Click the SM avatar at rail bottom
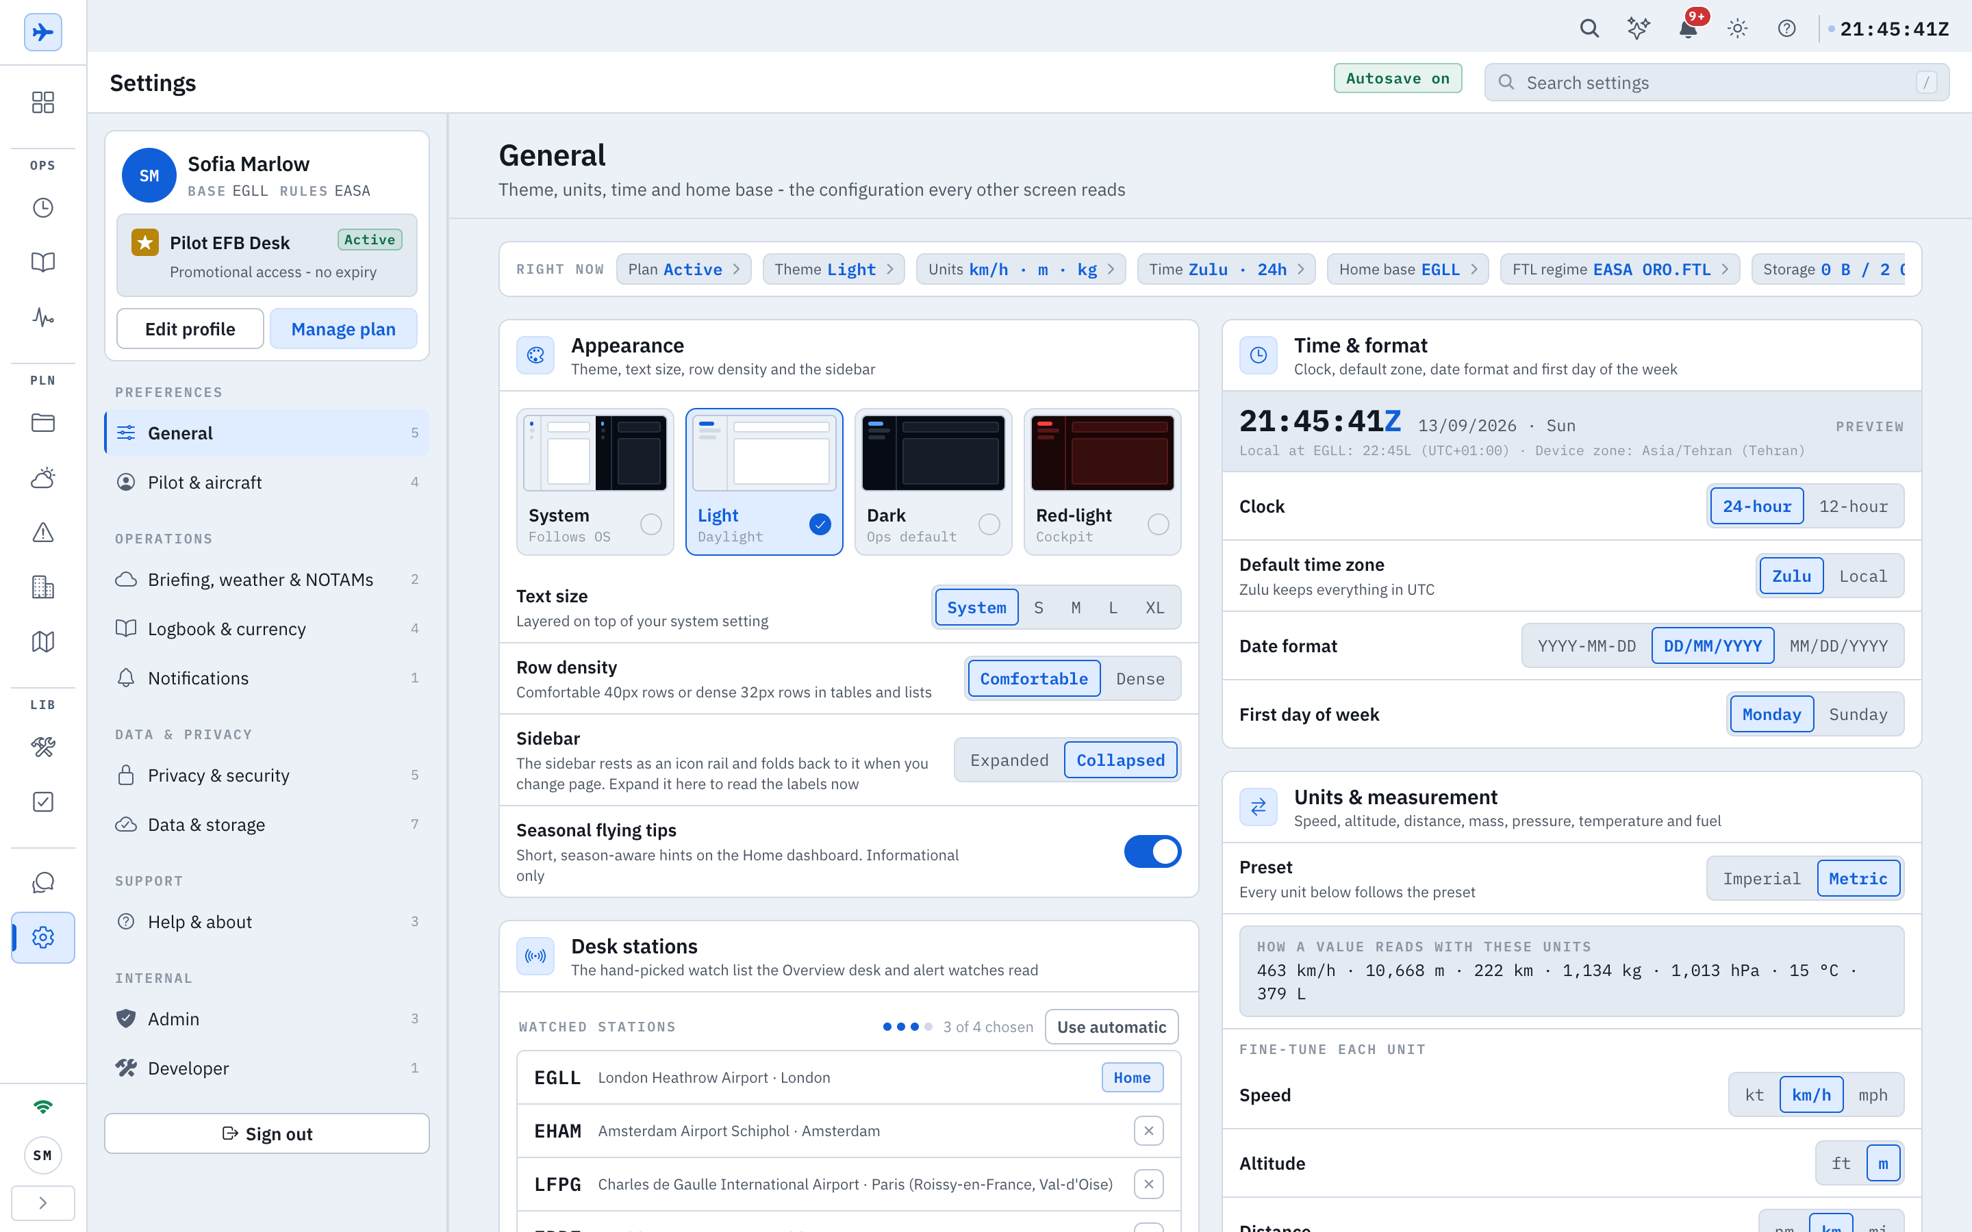The image size is (1972, 1232). (42, 1155)
